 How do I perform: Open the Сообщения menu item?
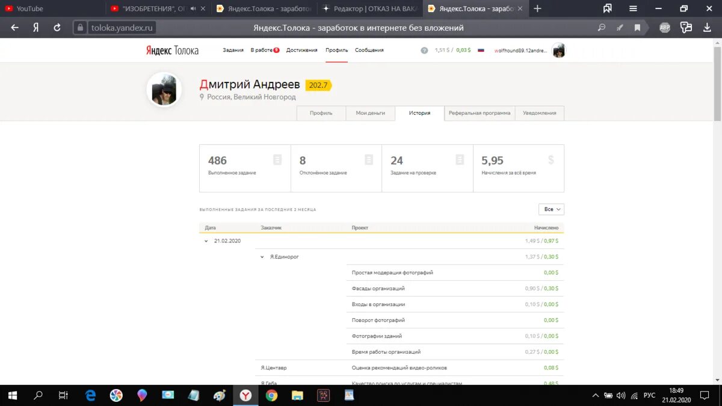click(369, 51)
